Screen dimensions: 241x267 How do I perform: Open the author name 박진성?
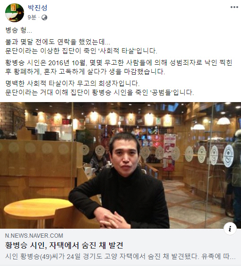[37, 8]
